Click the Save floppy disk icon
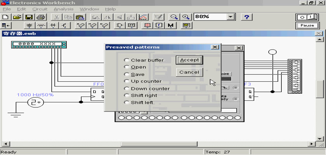The image size is (326, 155). [x=29, y=17]
